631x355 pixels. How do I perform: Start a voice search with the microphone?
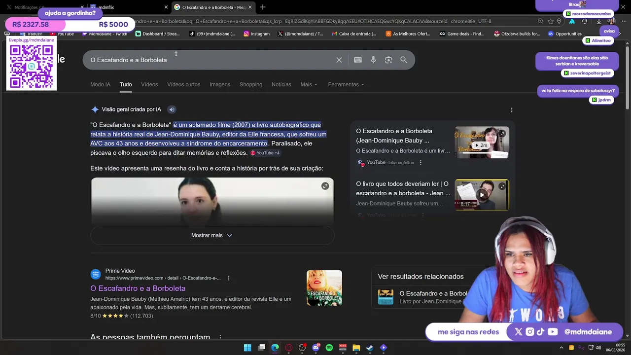(x=373, y=60)
